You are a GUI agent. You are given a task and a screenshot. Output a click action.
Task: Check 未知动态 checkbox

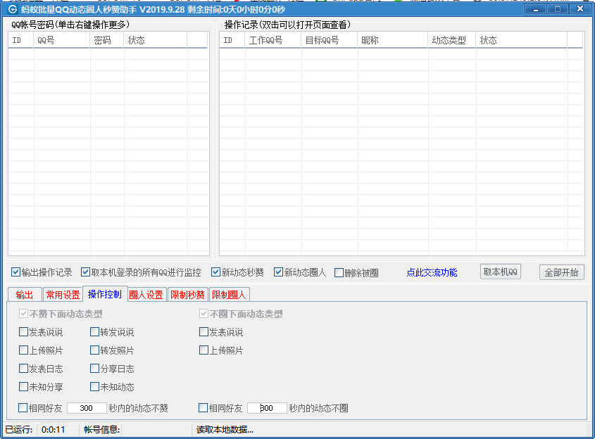pyautogui.click(x=94, y=387)
